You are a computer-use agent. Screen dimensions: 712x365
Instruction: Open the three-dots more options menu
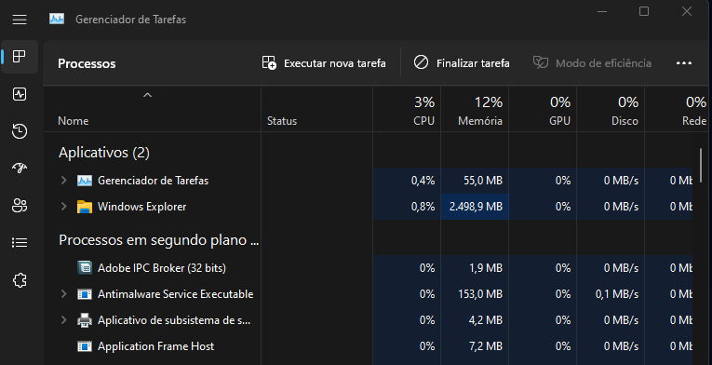684,63
